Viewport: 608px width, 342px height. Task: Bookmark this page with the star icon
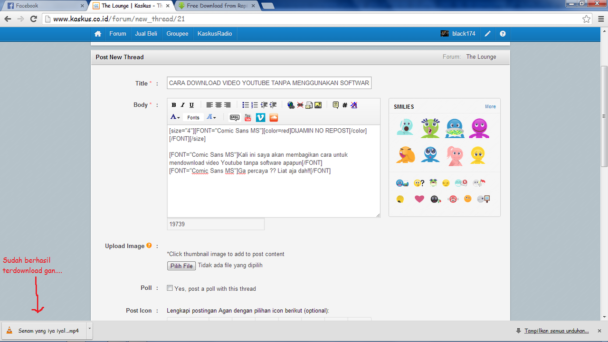(x=587, y=19)
